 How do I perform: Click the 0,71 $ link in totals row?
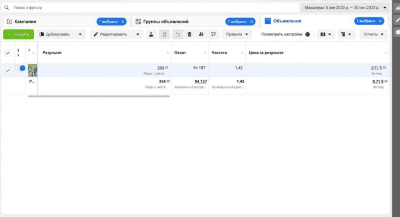point(378,81)
